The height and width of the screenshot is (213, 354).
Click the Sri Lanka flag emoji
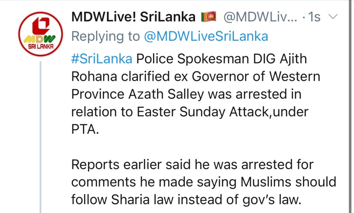208,16
